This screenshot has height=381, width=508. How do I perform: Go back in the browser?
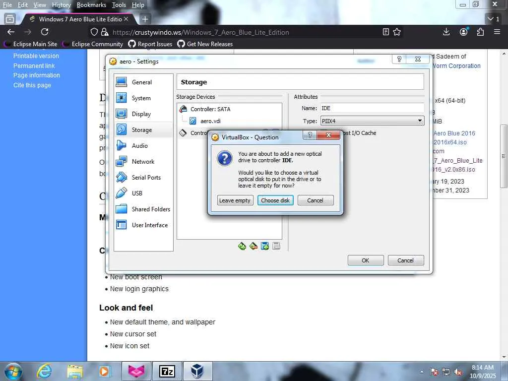[x=11, y=32]
